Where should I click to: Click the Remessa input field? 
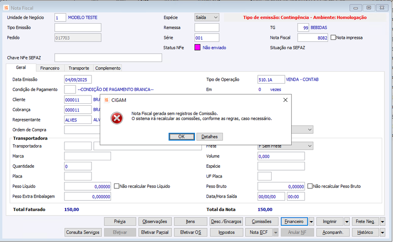207,28
